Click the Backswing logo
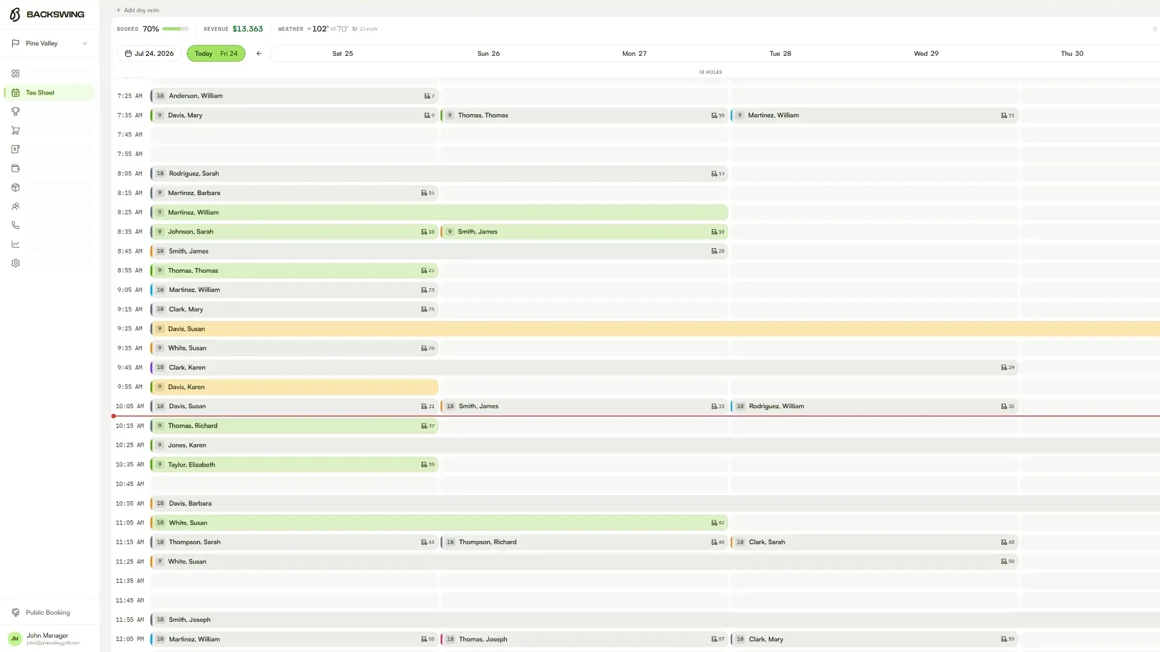Image resolution: width=1160 pixels, height=652 pixels. 47,14
